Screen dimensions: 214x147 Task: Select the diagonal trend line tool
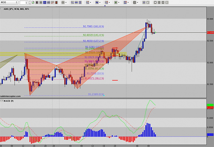coord(72,2)
